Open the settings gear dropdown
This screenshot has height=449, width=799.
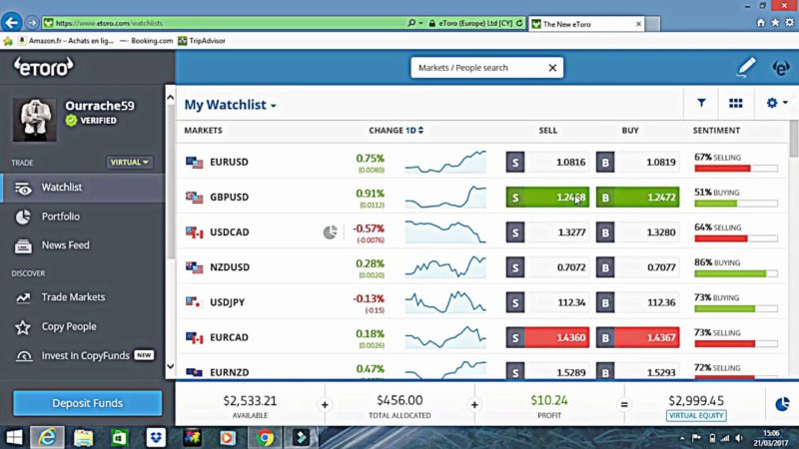[x=774, y=103]
